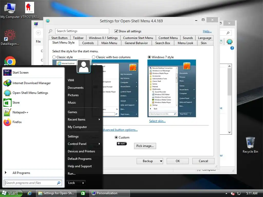This screenshot has height=197, width=263.
Task: Open Devices and Printers in start menu
Action: tap(81, 151)
